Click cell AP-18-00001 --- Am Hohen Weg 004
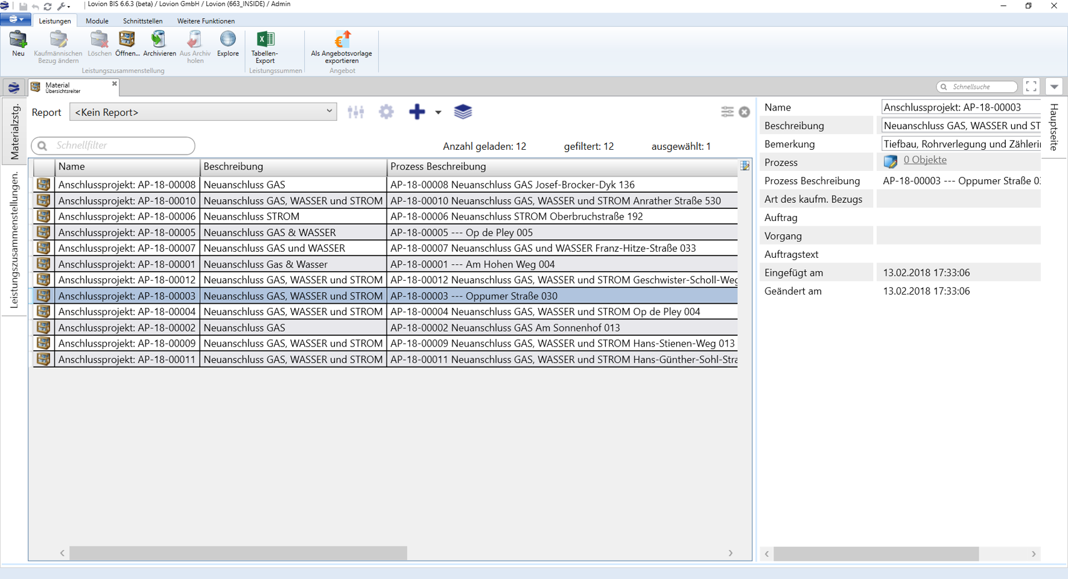The image size is (1068, 579). (562, 264)
